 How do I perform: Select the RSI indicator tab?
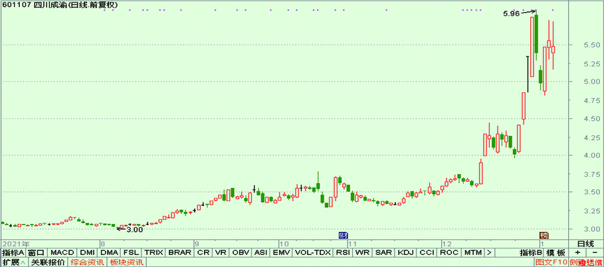343,253
